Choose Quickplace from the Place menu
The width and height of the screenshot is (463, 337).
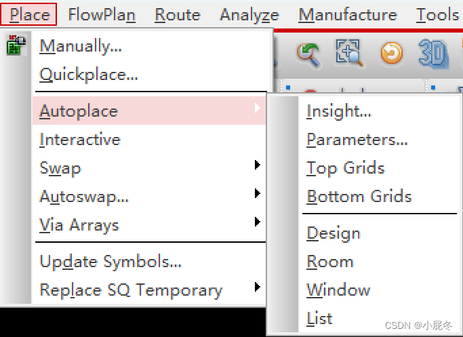[x=89, y=75]
